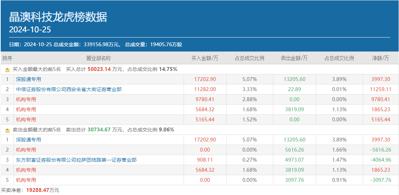Open rank 5 机构专用 in buyers list
399x195 pixels.
(26, 120)
